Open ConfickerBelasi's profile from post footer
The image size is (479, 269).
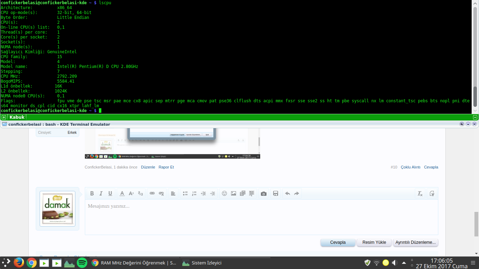98,167
